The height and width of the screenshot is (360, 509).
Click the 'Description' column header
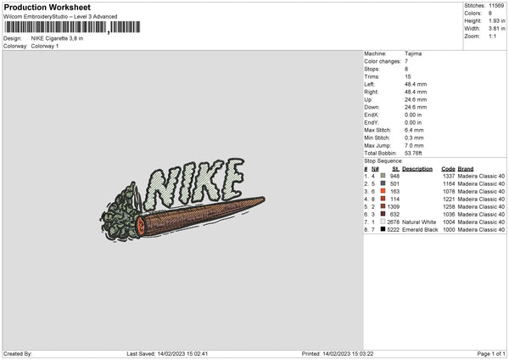coord(417,169)
